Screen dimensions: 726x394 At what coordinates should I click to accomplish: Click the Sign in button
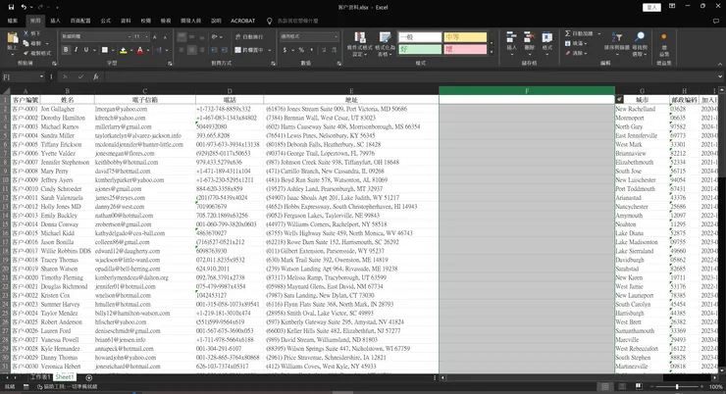[x=651, y=7]
